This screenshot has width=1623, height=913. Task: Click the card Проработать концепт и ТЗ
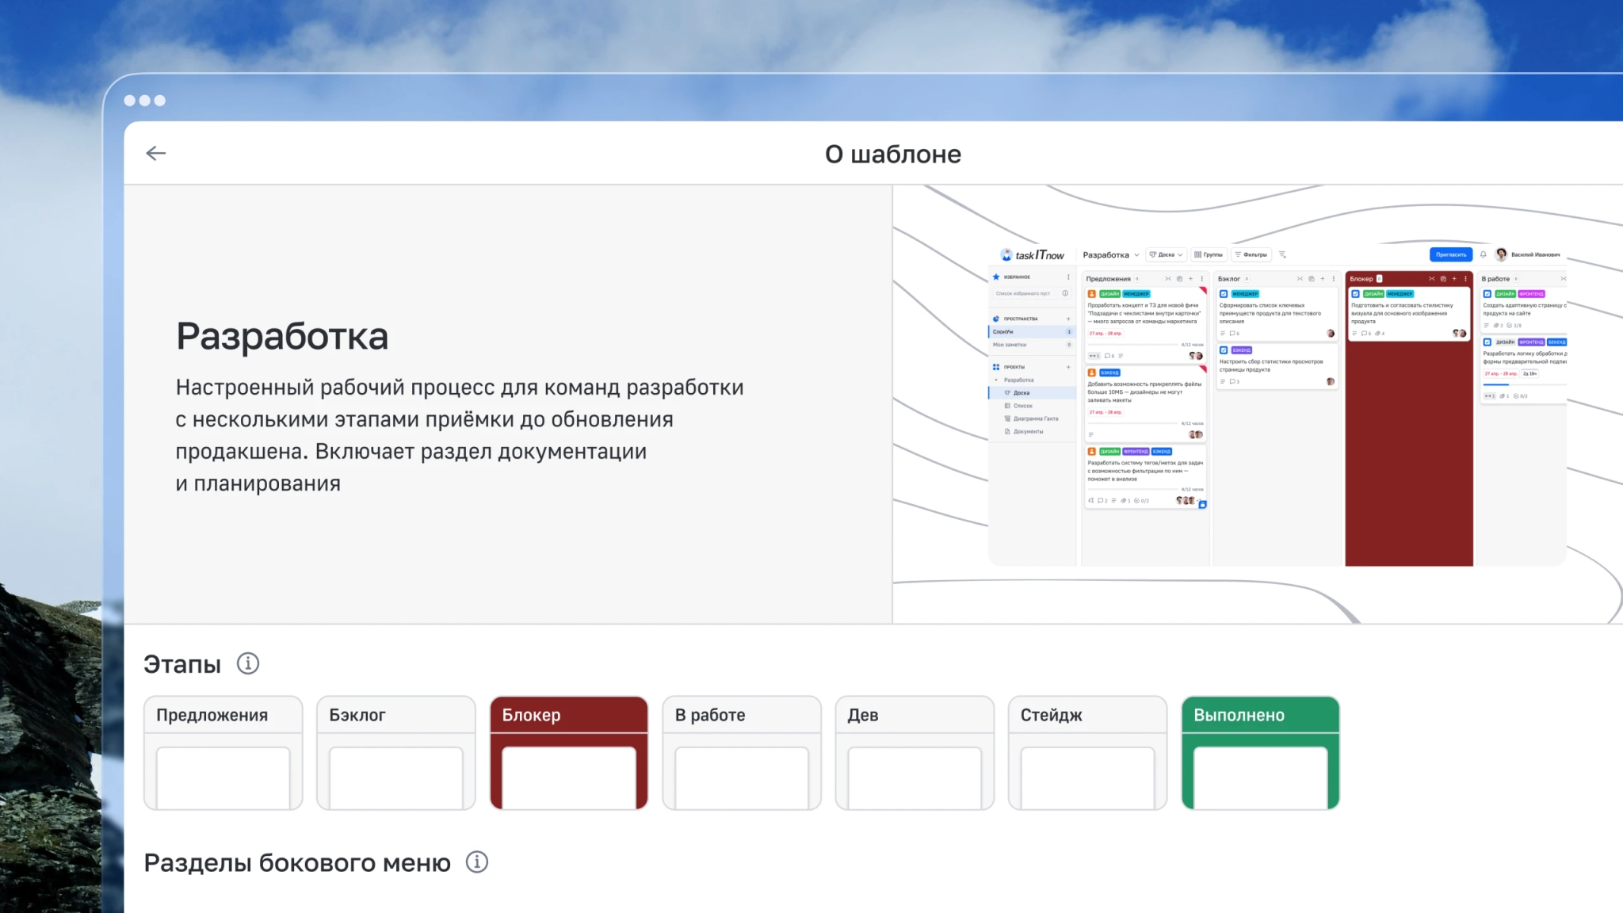pyautogui.click(x=1145, y=325)
